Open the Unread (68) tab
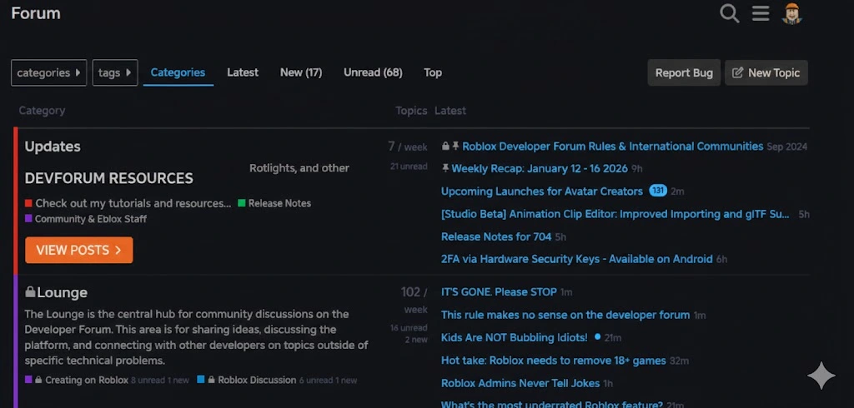This screenshot has height=408, width=854. click(373, 72)
